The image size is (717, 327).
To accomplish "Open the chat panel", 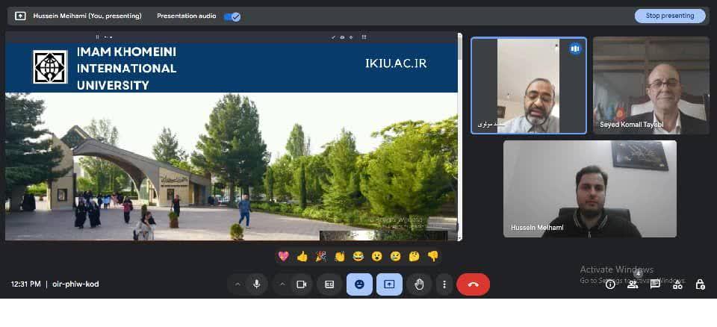I will click(x=655, y=284).
